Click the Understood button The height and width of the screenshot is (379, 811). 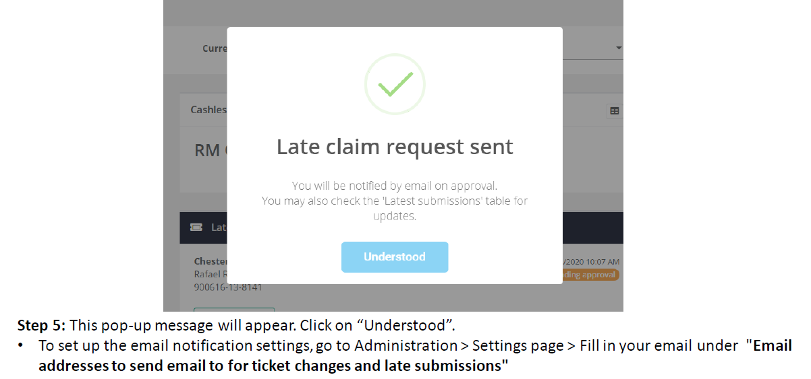click(x=395, y=257)
